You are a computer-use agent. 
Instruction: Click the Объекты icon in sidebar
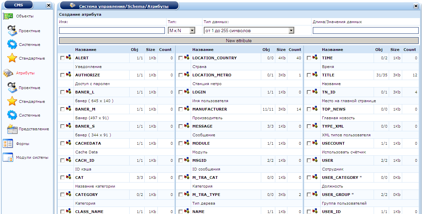8,16
